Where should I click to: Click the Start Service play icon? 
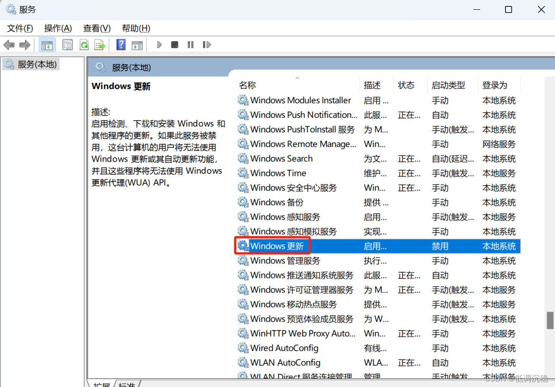coord(159,45)
